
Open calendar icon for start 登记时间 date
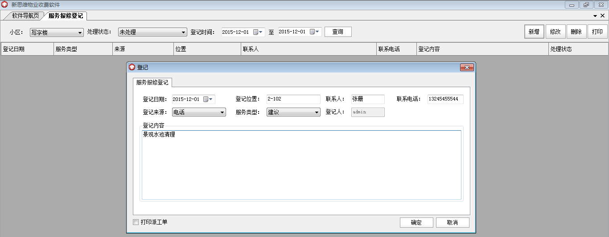pyautogui.click(x=255, y=32)
